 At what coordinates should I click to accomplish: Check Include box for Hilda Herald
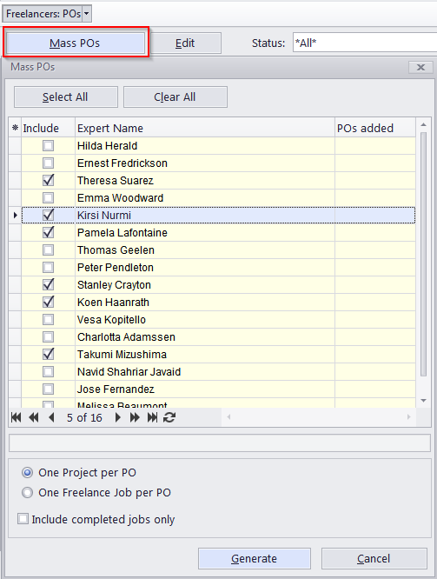[x=48, y=145]
